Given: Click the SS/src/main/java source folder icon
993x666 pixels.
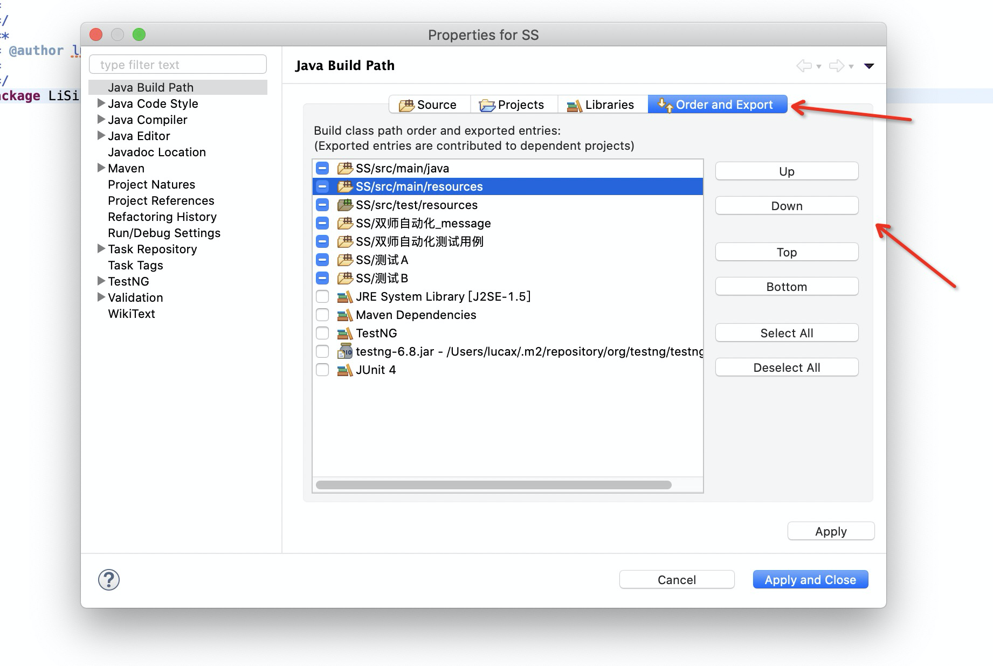Looking at the screenshot, I should point(344,168).
